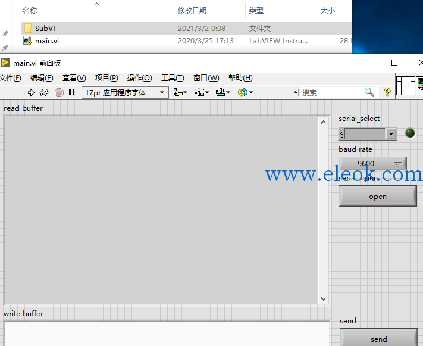Expand serial_select VISA resource dropdown
The width and height of the screenshot is (423, 346).
pyautogui.click(x=391, y=134)
